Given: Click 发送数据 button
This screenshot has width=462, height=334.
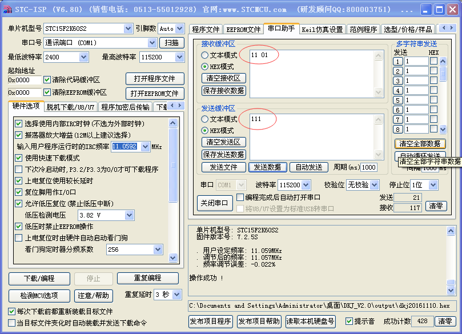Looking at the screenshot, I should (267, 167).
